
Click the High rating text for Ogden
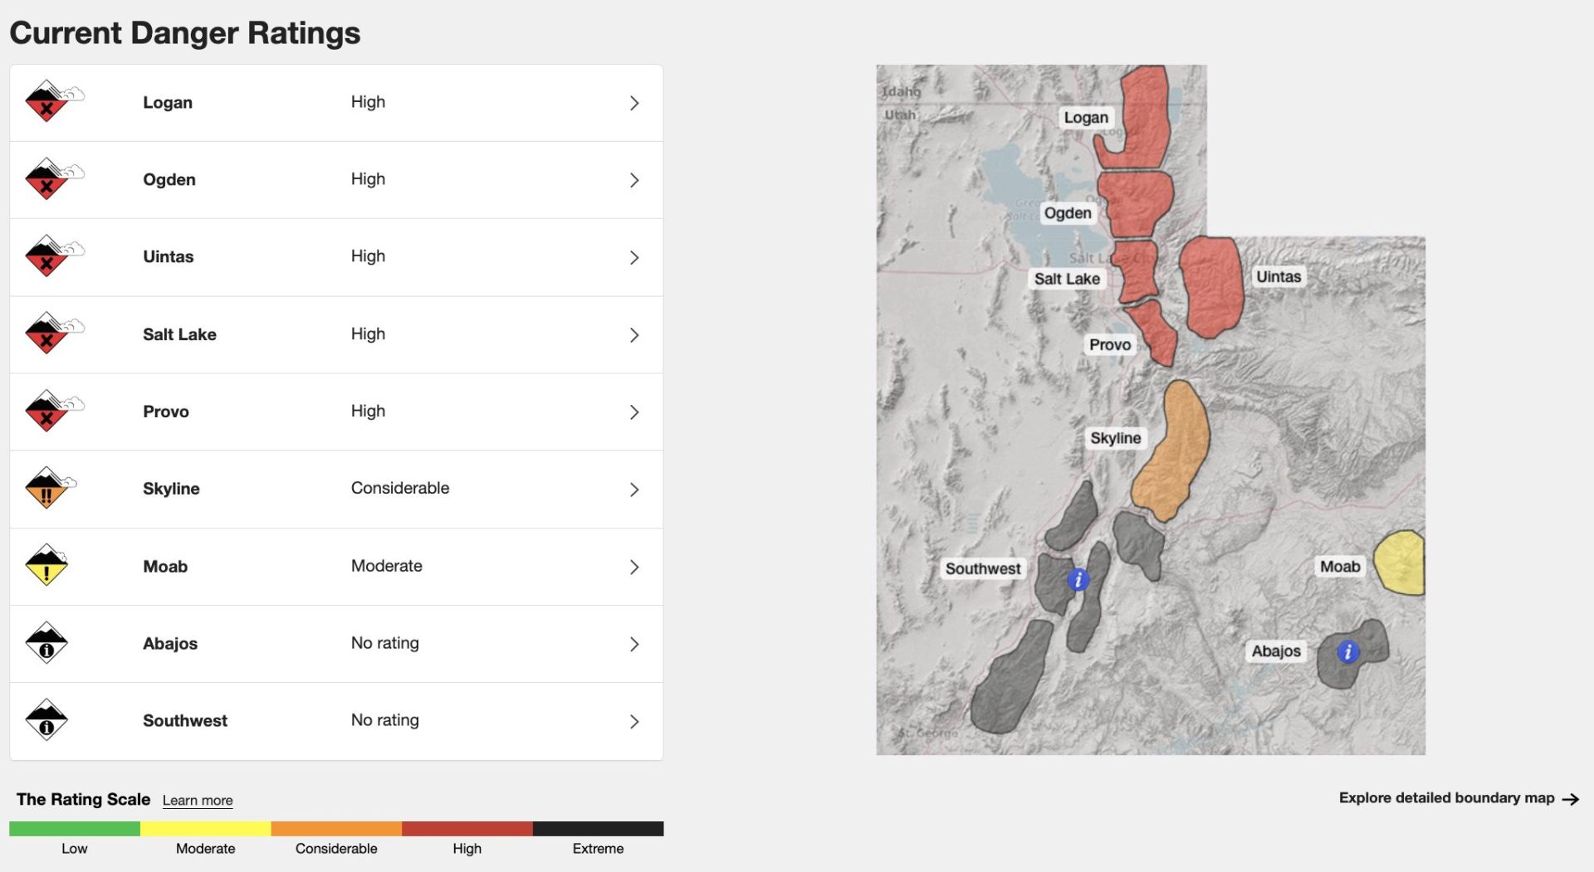coord(368,179)
